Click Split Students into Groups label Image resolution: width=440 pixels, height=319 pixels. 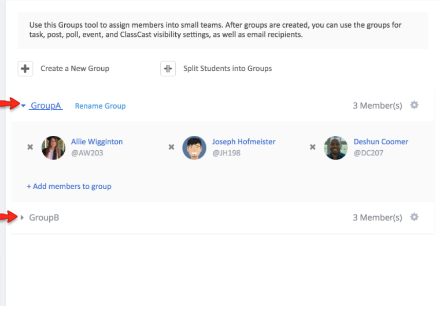[x=228, y=69]
